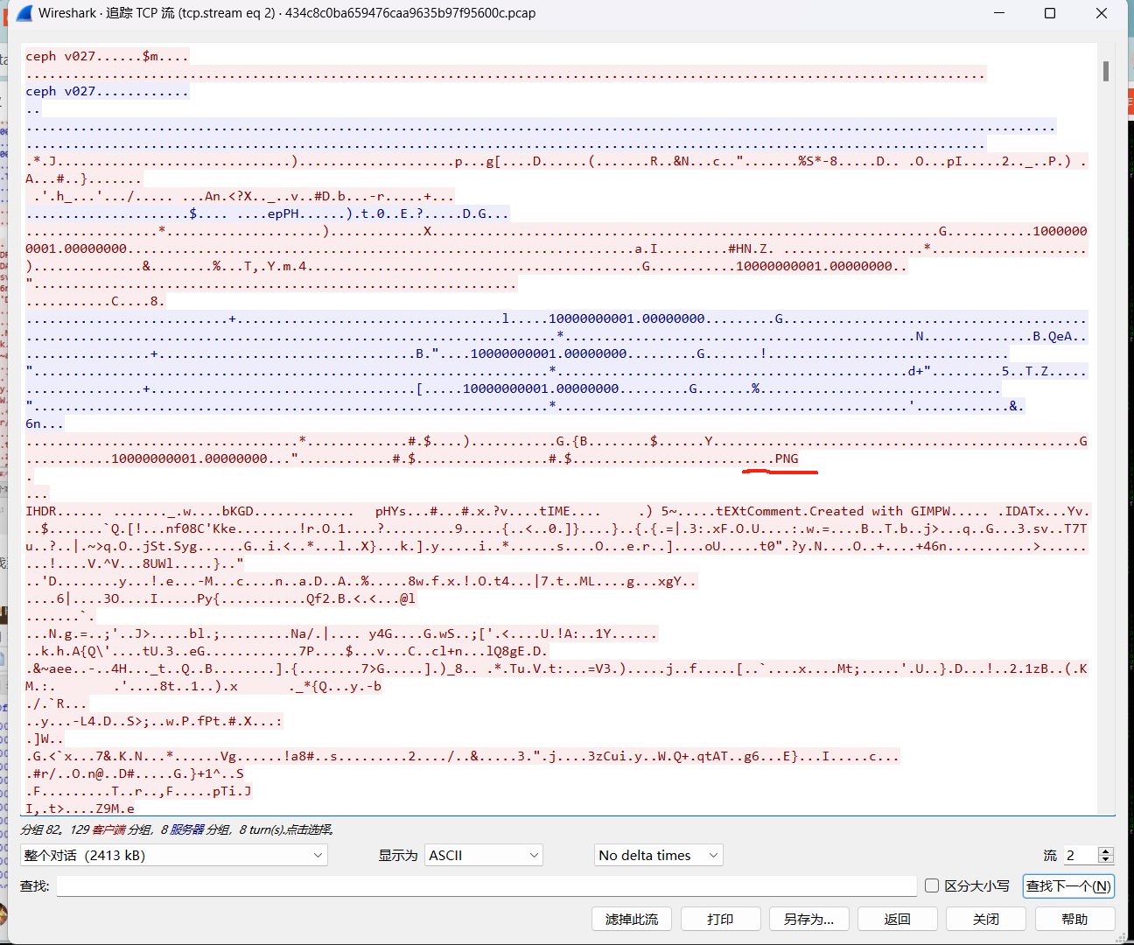Open help via the 帮助 button
The width and height of the screenshot is (1134, 945).
point(1075,919)
